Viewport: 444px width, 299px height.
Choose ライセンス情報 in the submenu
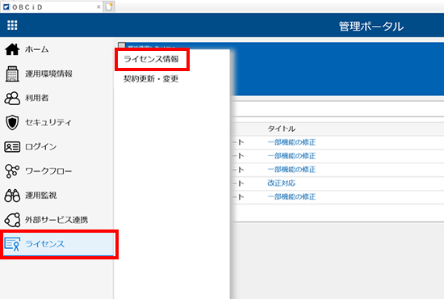pos(151,59)
